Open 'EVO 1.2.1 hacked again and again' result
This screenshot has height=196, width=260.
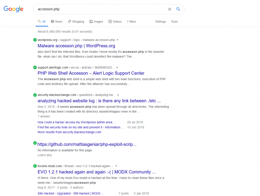[x=96, y=172]
